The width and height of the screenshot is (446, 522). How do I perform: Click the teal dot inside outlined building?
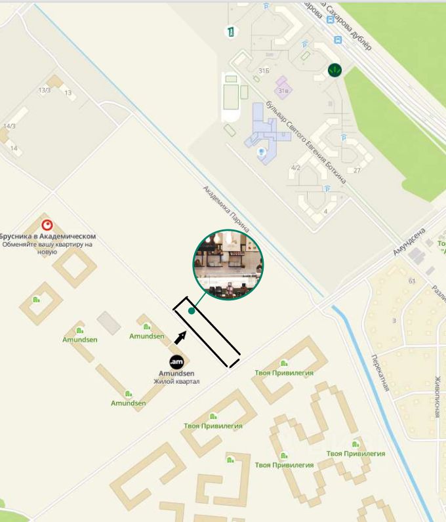click(192, 311)
